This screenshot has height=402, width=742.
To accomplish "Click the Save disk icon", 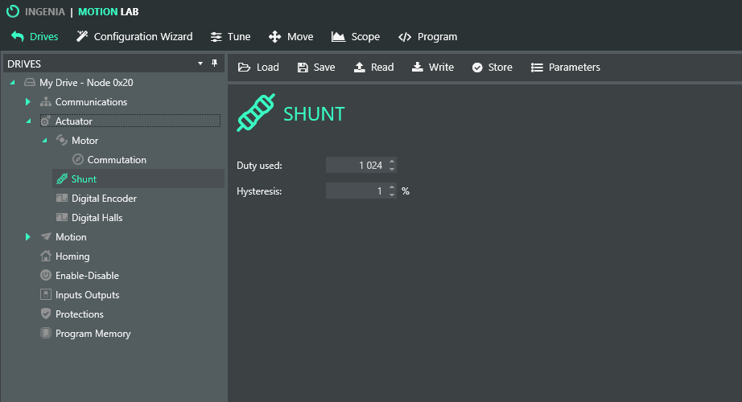I will (x=303, y=68).
